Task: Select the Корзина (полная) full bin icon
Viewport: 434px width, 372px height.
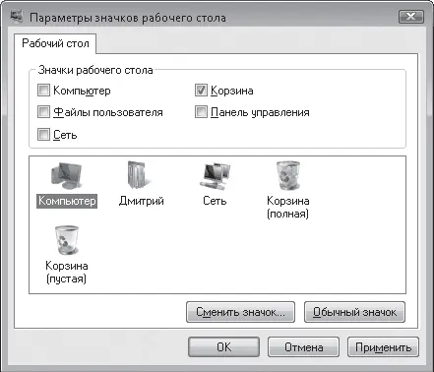Action: pyautogui.click(x=288, y=175)
